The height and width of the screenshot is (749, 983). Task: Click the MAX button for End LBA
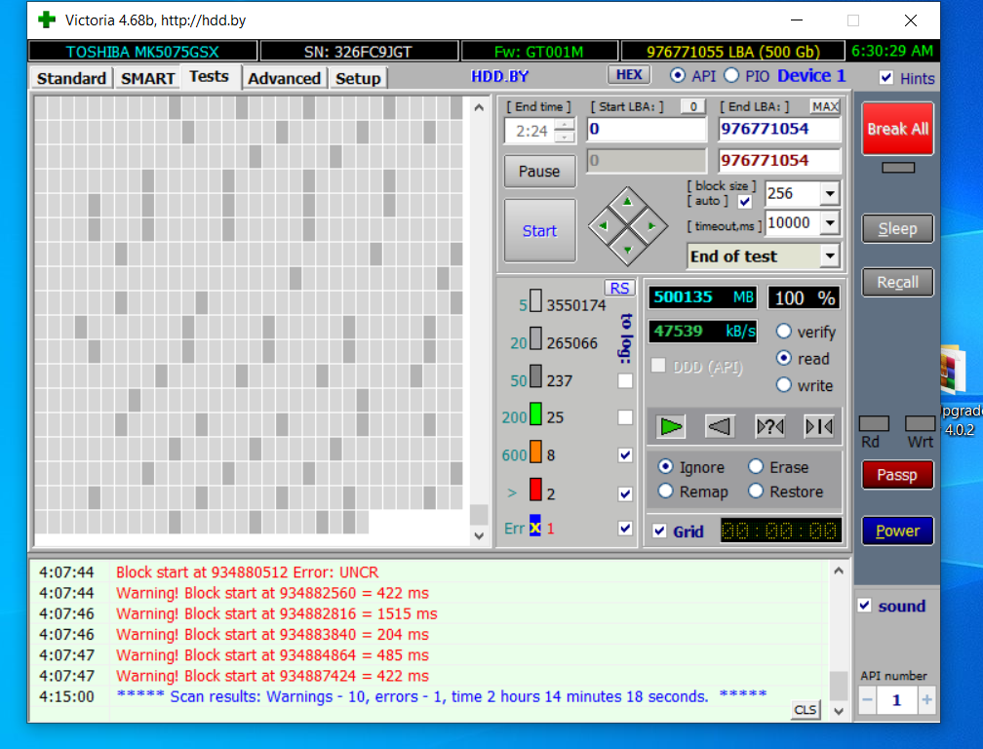coord(825,106)
